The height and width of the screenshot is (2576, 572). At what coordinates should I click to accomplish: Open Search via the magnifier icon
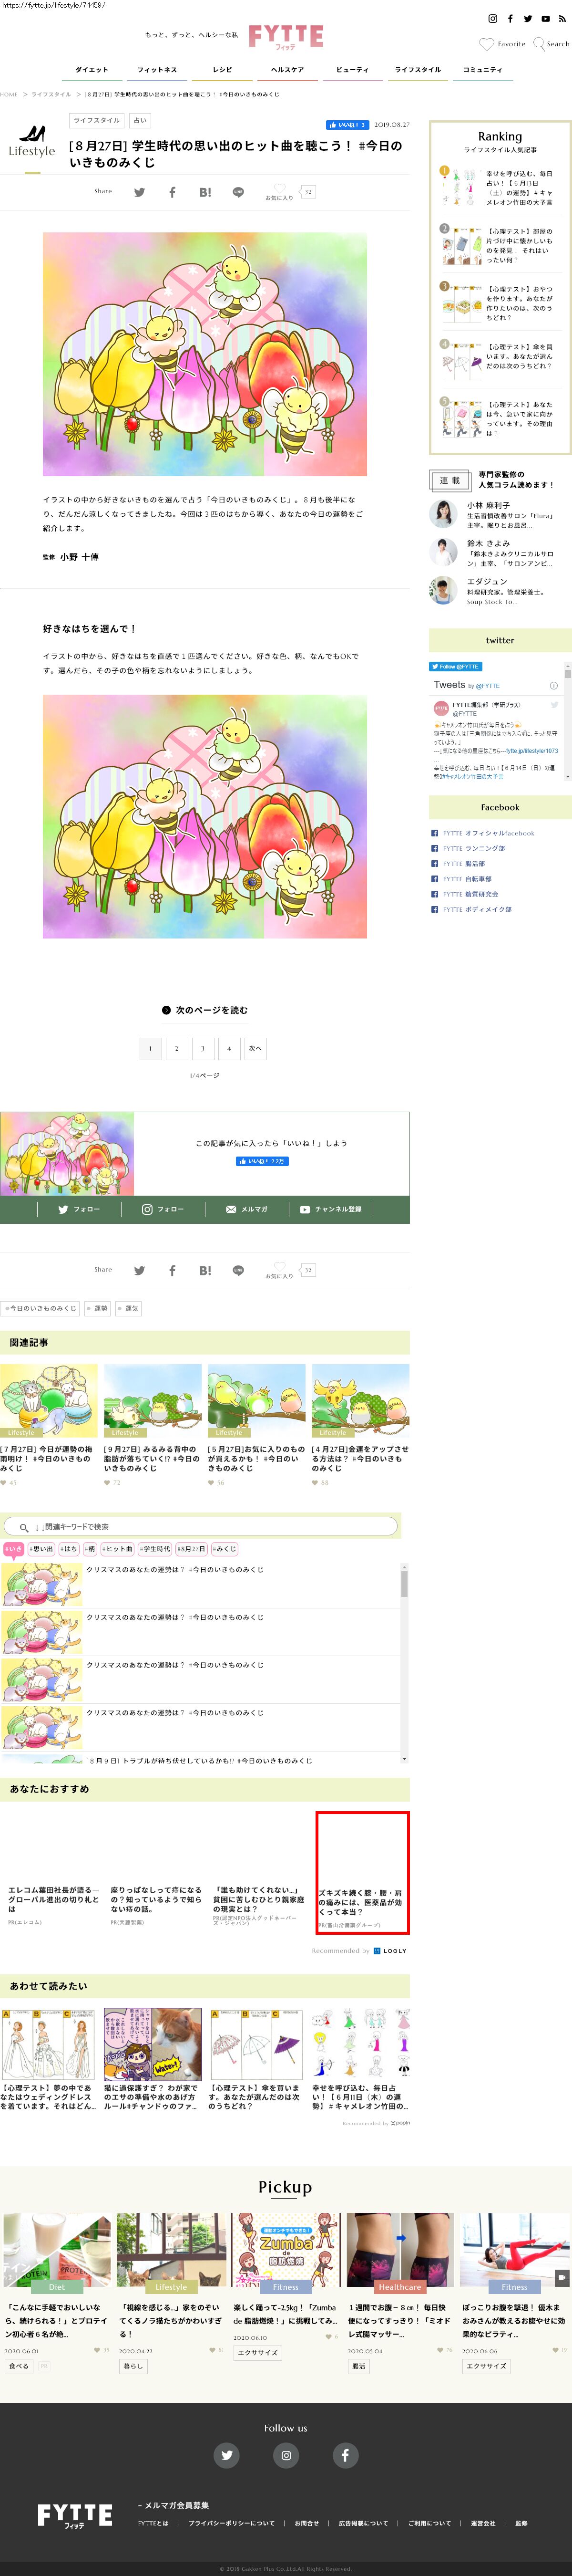point(539,44)
